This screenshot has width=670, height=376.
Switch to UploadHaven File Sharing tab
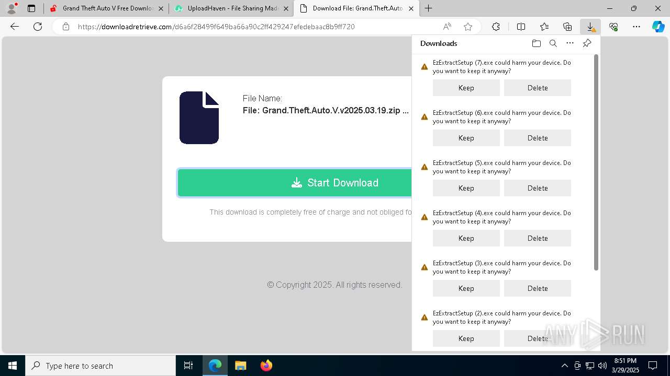(x=232, y=8)
